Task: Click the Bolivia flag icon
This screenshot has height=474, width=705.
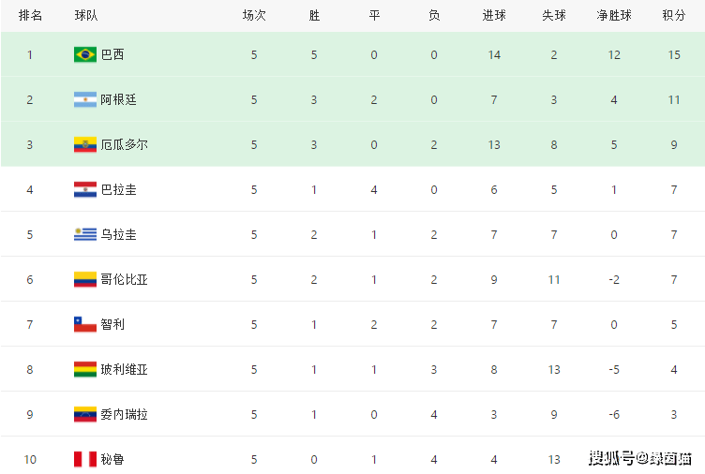Action: click(x=85, y=369)
